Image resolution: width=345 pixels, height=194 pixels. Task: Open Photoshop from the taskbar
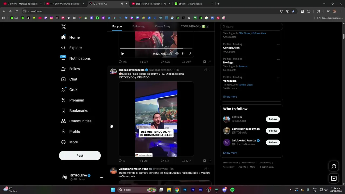point(185,190)
